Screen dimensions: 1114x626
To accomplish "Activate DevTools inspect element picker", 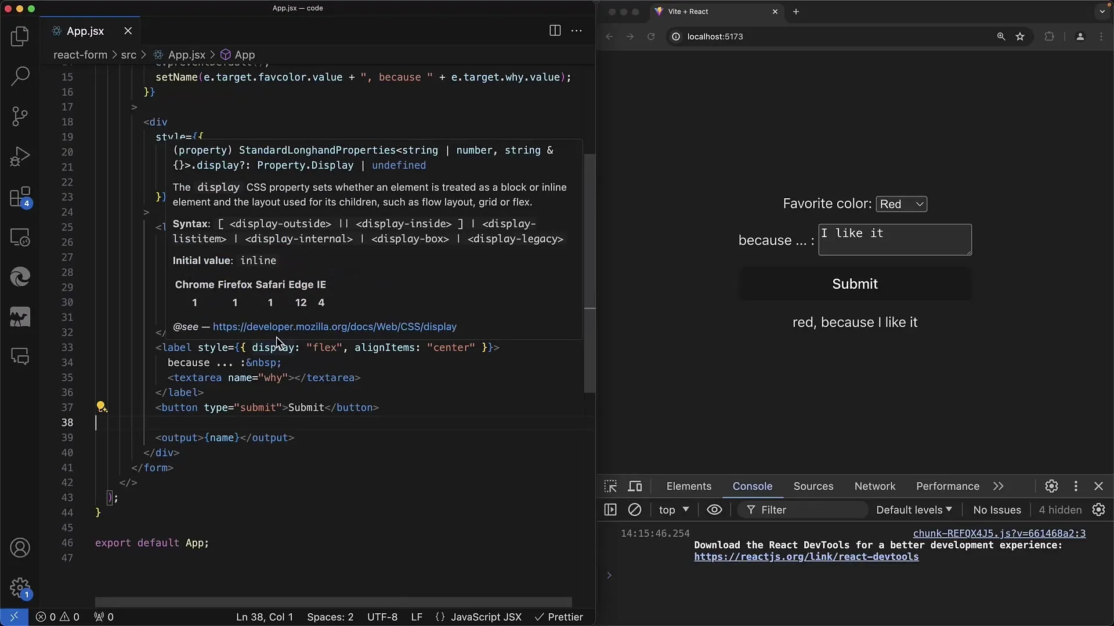I will pos(610,486).
